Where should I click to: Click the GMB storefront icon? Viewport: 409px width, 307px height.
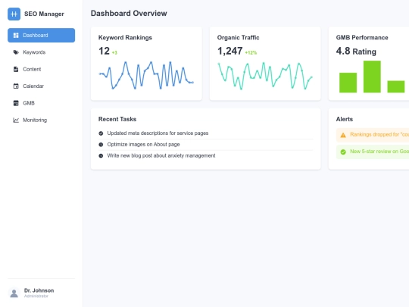coord(16,103)
